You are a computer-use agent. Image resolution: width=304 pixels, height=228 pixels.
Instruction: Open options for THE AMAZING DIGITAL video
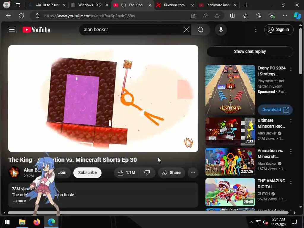[x=291, y=182]
